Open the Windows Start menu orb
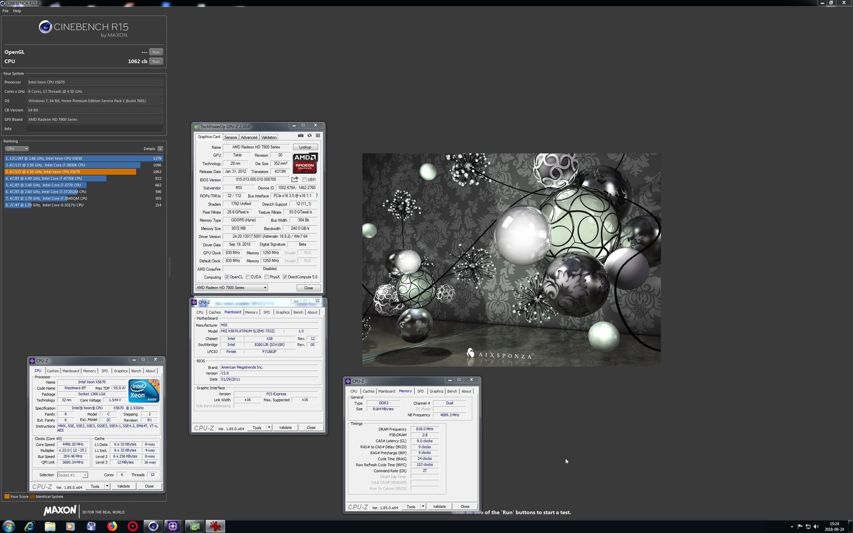This screenshot has width=853, height=533. coord(8,526)
